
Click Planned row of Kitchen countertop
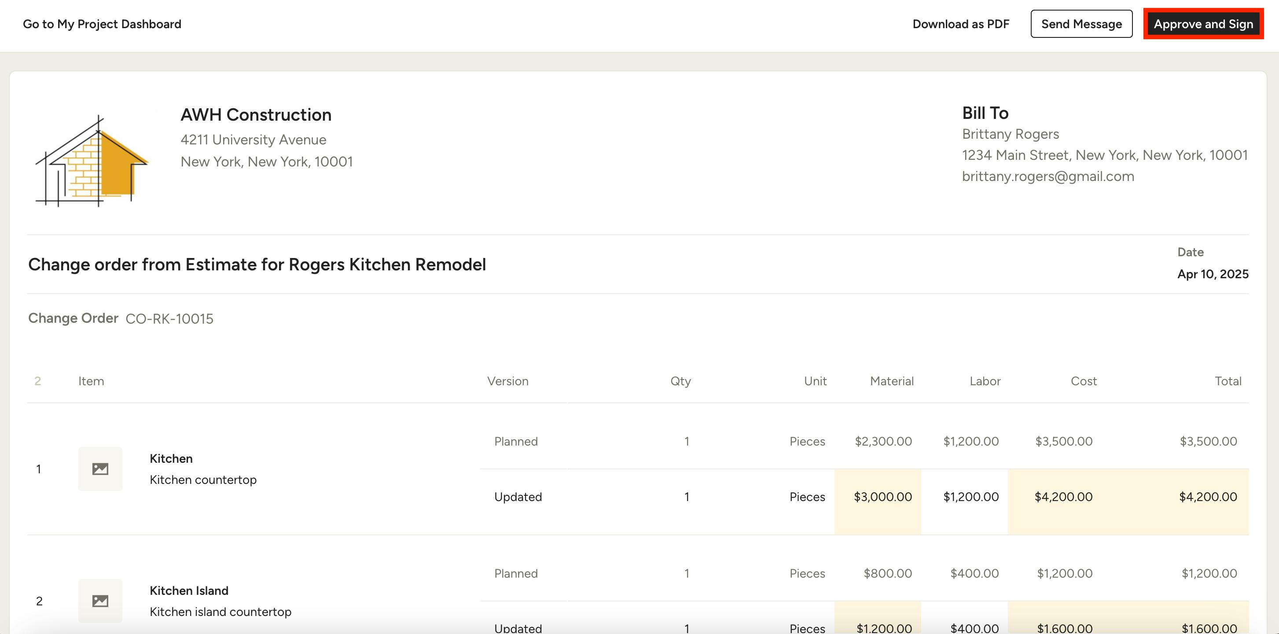(515, 441)
